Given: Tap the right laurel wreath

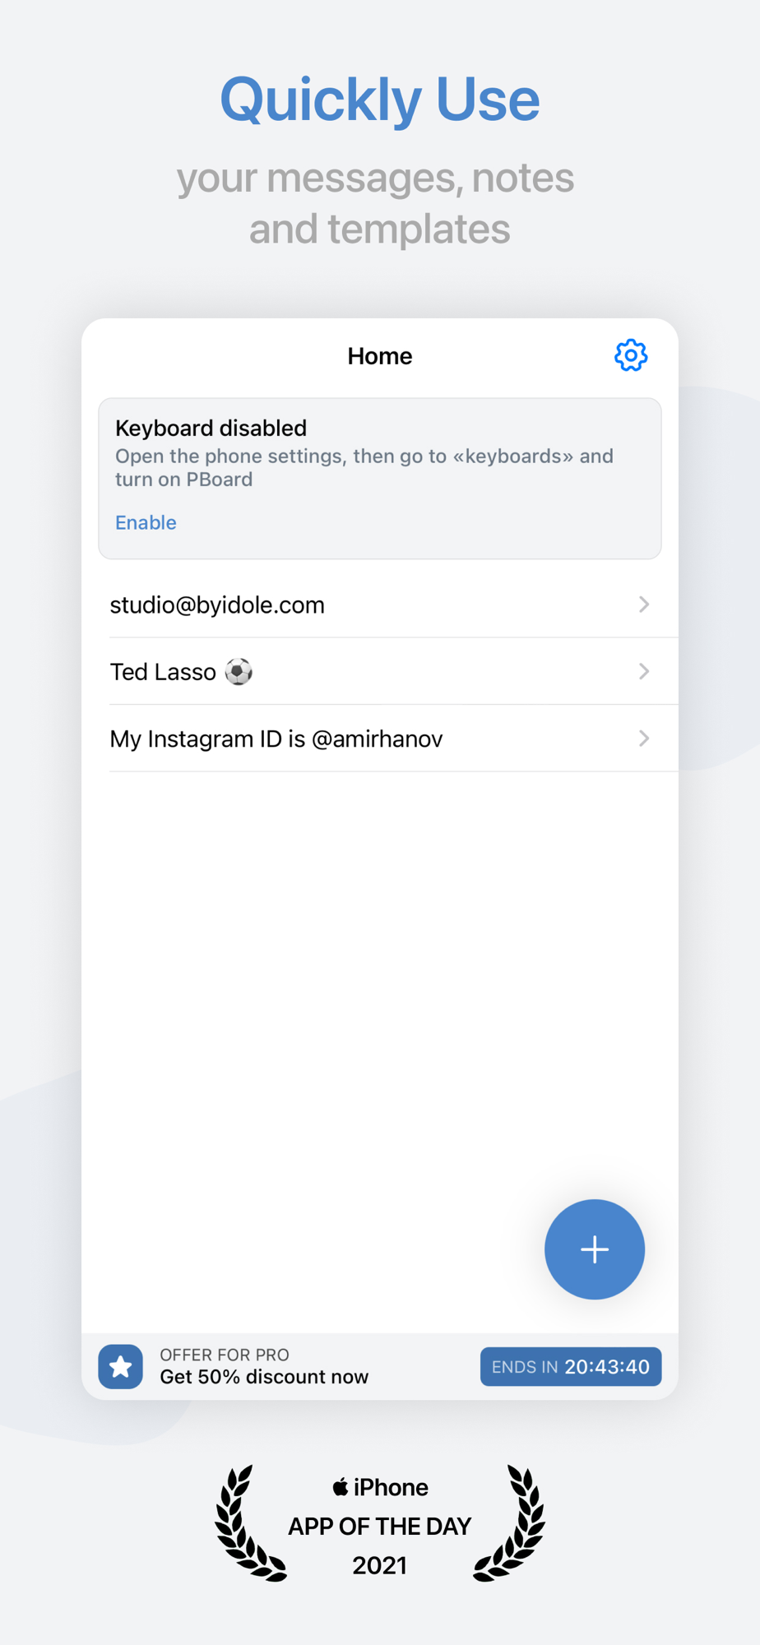Looking at the screenshot, I should click(x=510, y=1523).
